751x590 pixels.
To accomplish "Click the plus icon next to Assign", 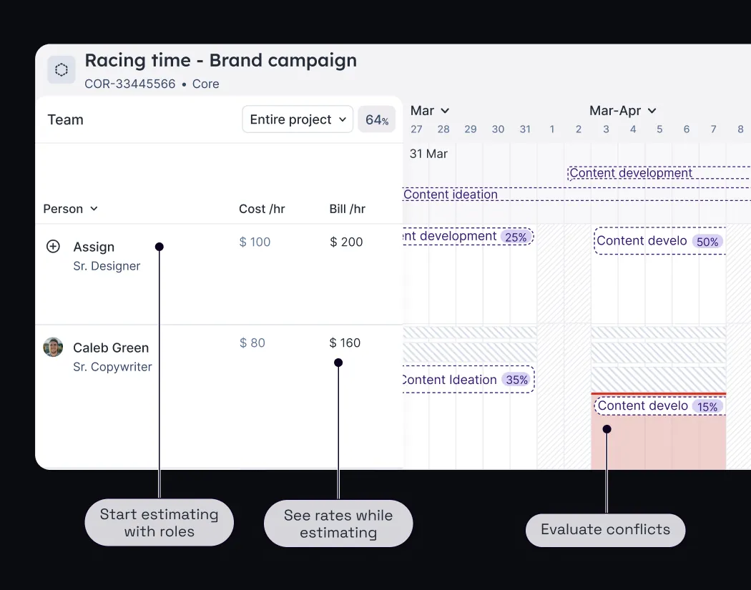I will pos(53,246).
